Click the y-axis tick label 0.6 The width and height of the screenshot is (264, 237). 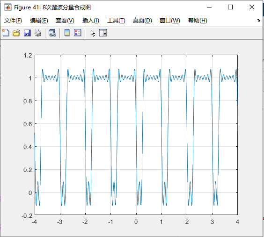tap(28, 124)
